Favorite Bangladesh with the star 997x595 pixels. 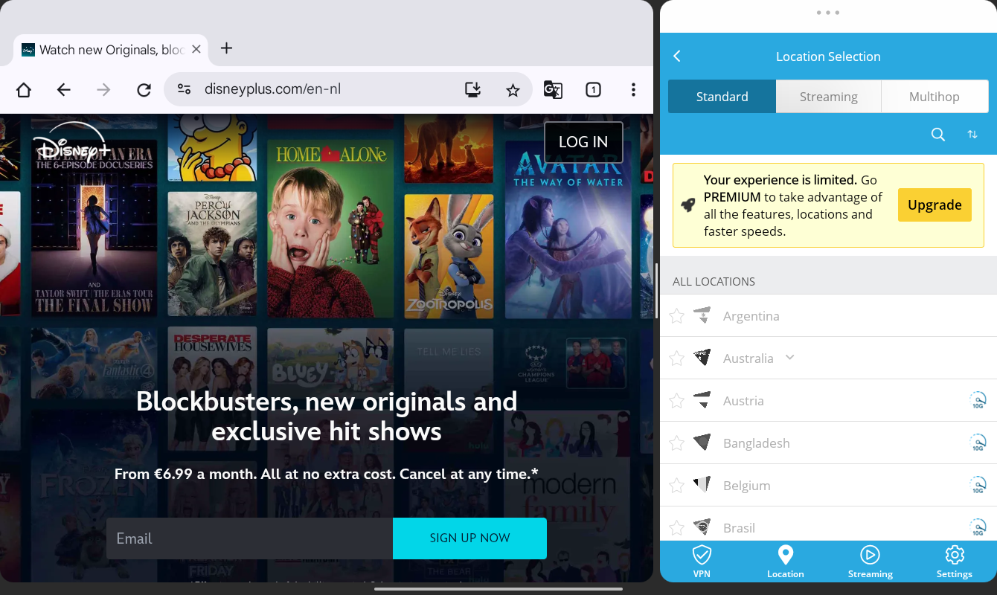click(676, 443)
